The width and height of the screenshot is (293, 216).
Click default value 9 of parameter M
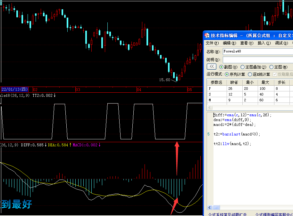coord(235,100)
